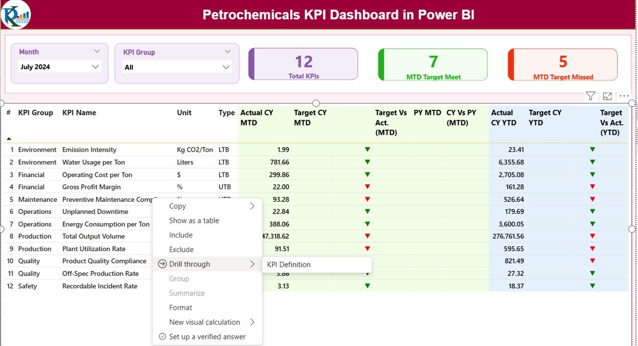Click Include in the context menu

click(180, 235)
